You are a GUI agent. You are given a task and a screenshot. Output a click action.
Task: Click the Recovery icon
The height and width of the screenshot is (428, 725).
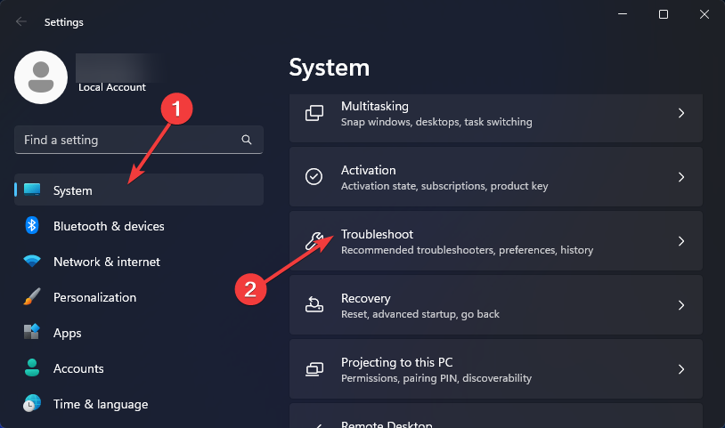[x=314, y=305]
